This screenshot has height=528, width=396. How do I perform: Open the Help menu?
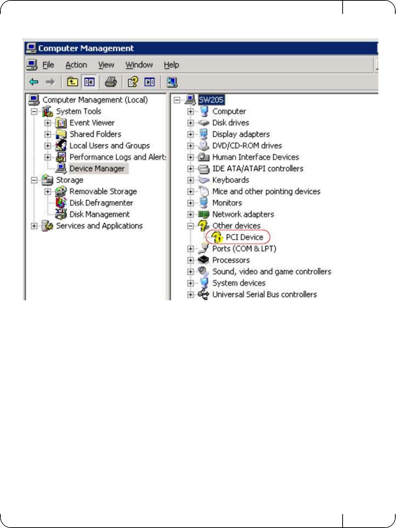point(171,65)
